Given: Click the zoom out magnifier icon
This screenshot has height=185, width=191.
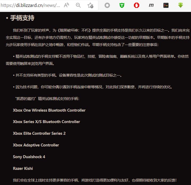Looking at the screenshot, I should click(78, 5).
